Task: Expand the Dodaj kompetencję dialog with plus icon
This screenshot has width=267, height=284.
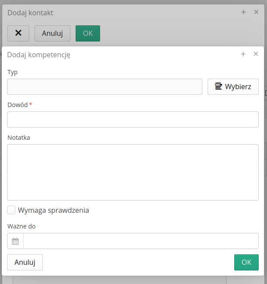Action: click(x=243, y=54)
